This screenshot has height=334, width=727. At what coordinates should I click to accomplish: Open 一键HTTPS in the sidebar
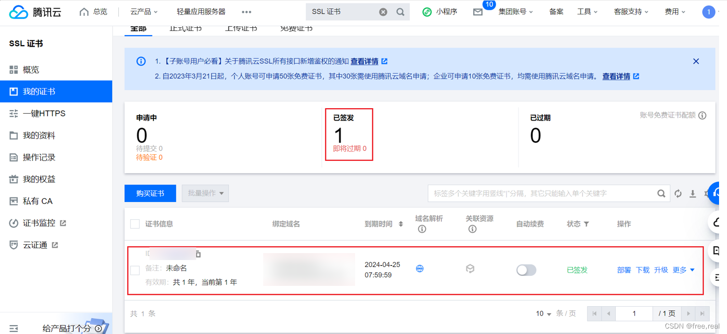pyautogui.click(x=56, y=114)
